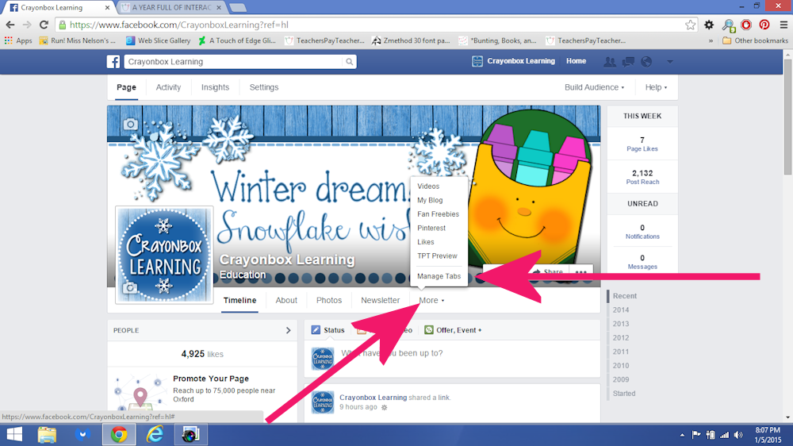Switch to the Activity tab
The image size is (793, 446).
click(168, 87)
